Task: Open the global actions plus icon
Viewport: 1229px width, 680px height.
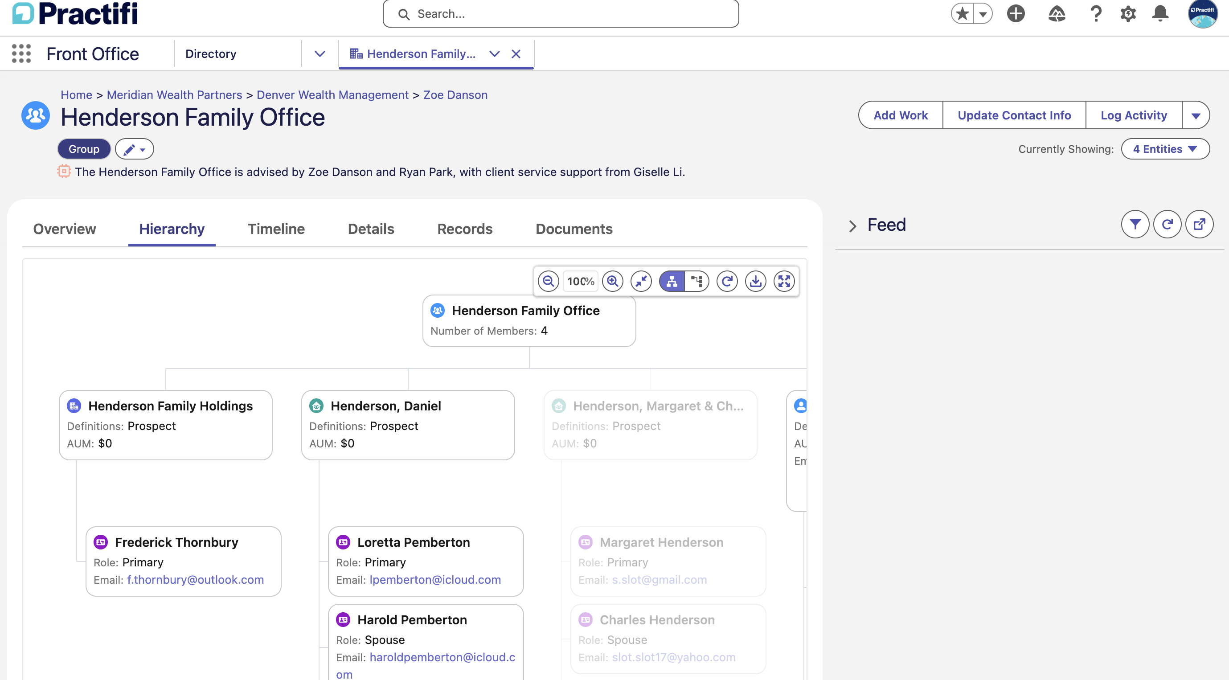Action: [x=1016, y=13]
